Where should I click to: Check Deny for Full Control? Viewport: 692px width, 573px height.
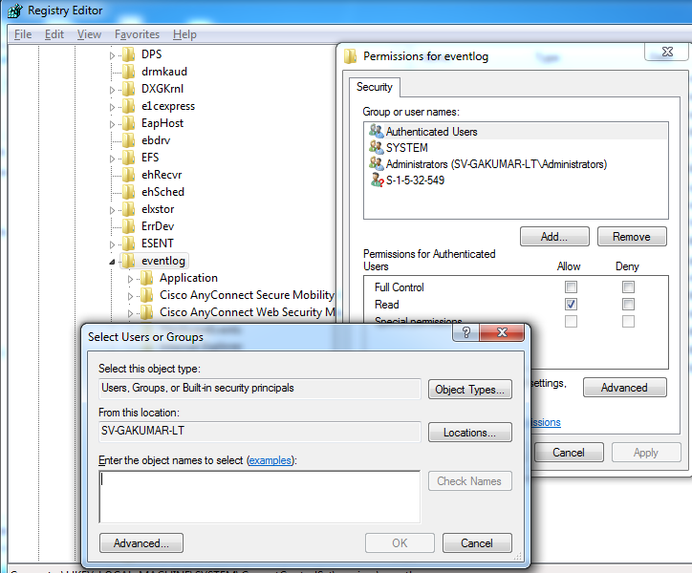pyautogui.click(x=628, y=287)
